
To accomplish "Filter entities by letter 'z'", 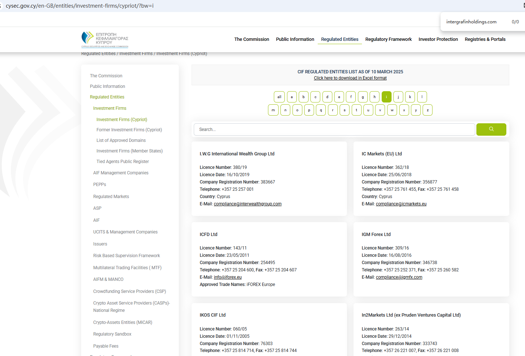I will click(x=427, y=110).
